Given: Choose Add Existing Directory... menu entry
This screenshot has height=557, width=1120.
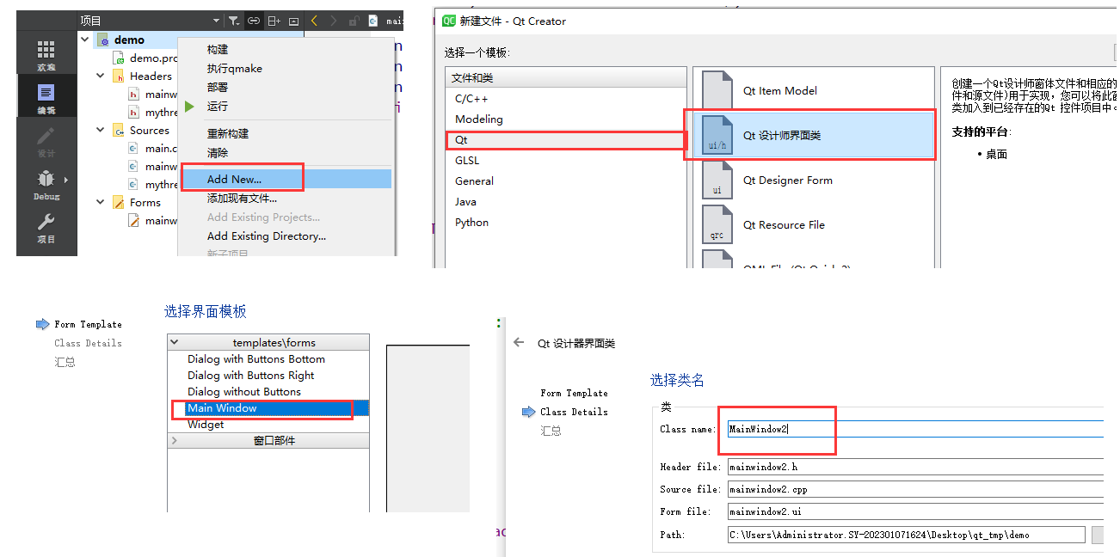Looking at the screenshot, I should [x=267, y=236].
